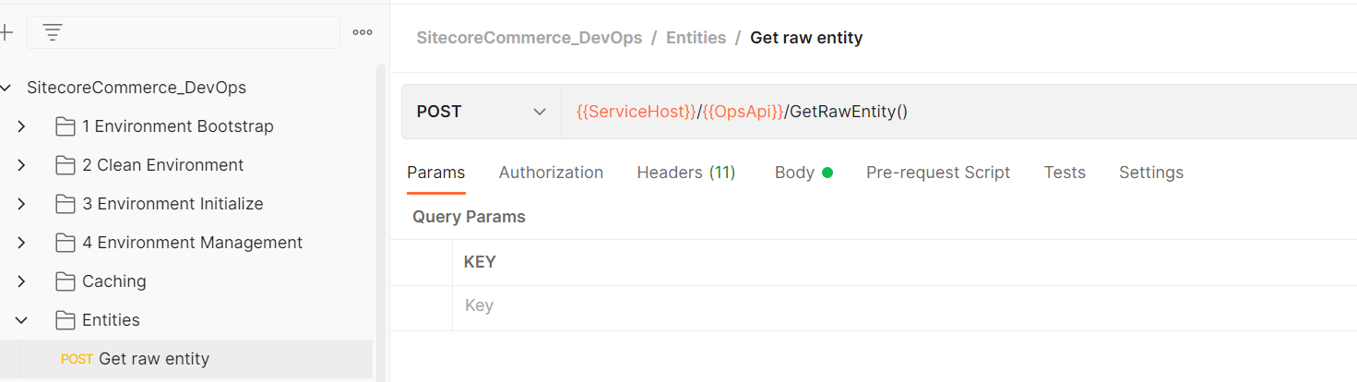Click the Query Params heading

coord(469,217)
